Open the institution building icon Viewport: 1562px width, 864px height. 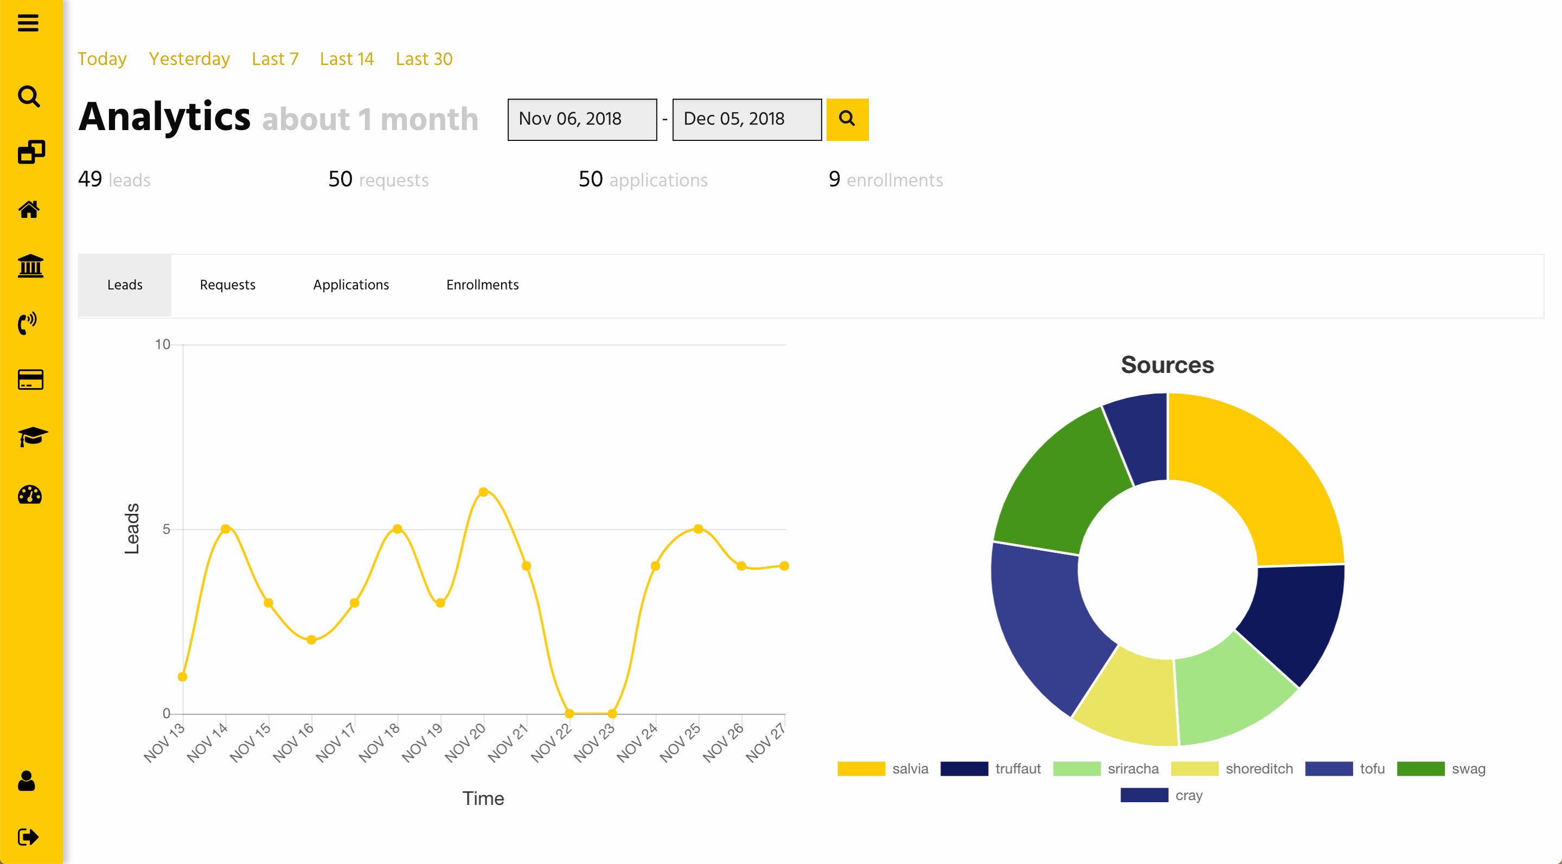coord(30,266)
